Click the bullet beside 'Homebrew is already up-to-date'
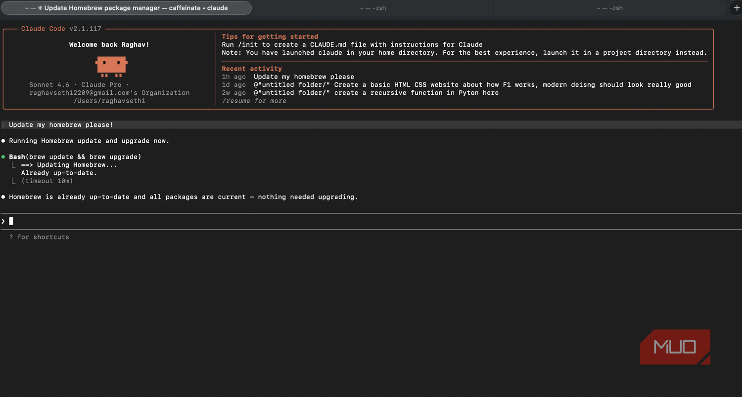The height and width of the screenshot is (397, 742). [3, 197]
